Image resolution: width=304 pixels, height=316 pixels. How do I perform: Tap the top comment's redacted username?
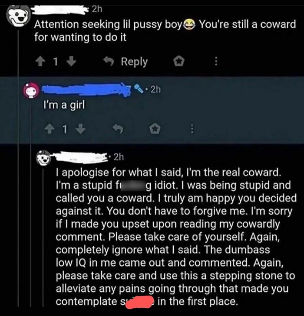point(59,10)
